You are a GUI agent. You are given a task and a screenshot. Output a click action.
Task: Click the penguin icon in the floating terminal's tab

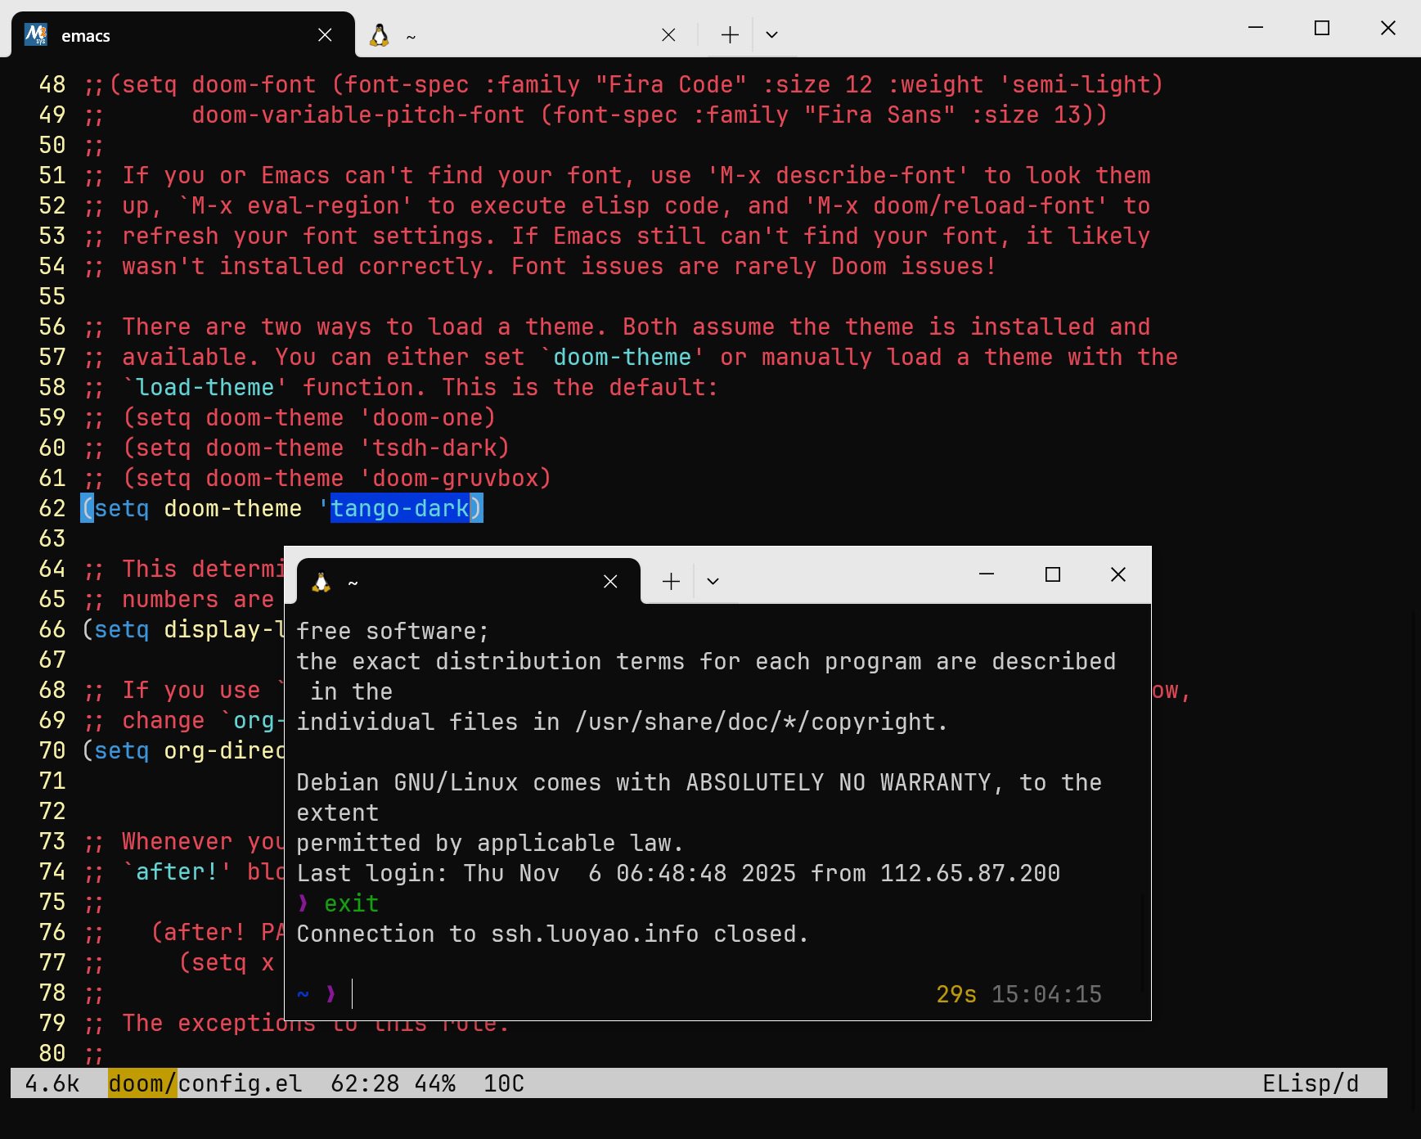[321, 582]
